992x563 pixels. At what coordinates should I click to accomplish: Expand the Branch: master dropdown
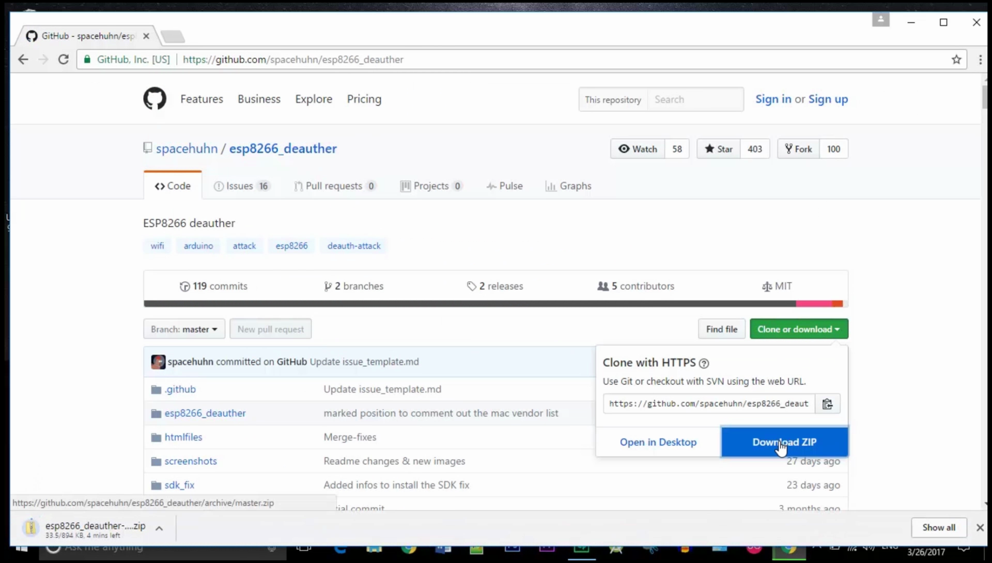pos(184,329)
